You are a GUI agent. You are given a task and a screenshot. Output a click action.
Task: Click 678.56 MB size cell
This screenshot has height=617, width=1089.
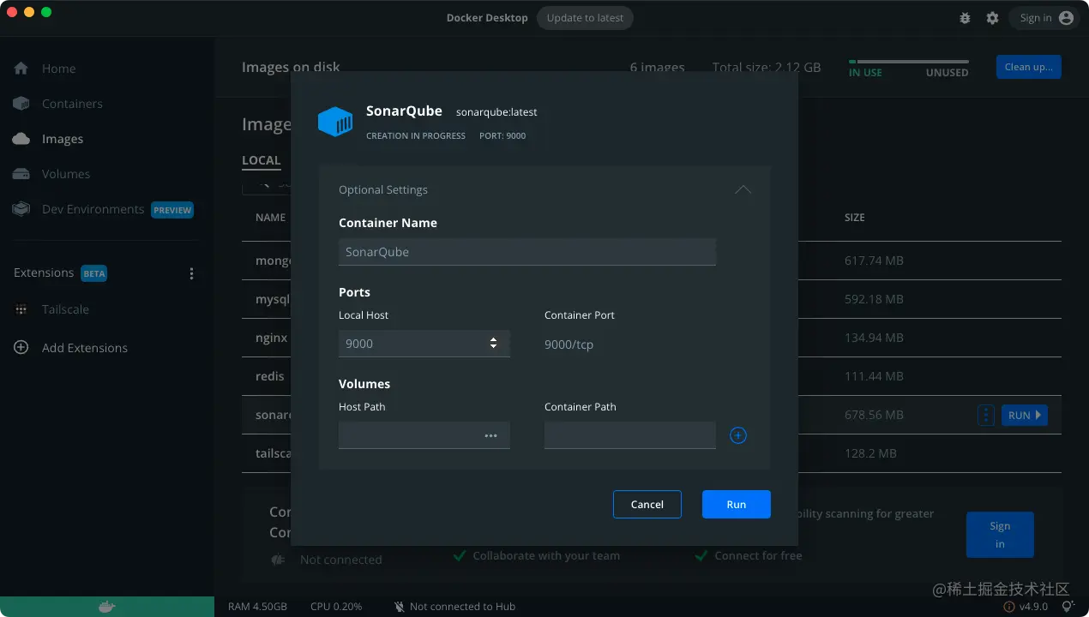coord(874,415)
